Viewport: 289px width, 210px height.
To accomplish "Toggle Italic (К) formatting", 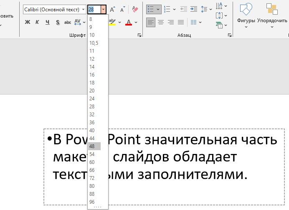I will 37,22.
